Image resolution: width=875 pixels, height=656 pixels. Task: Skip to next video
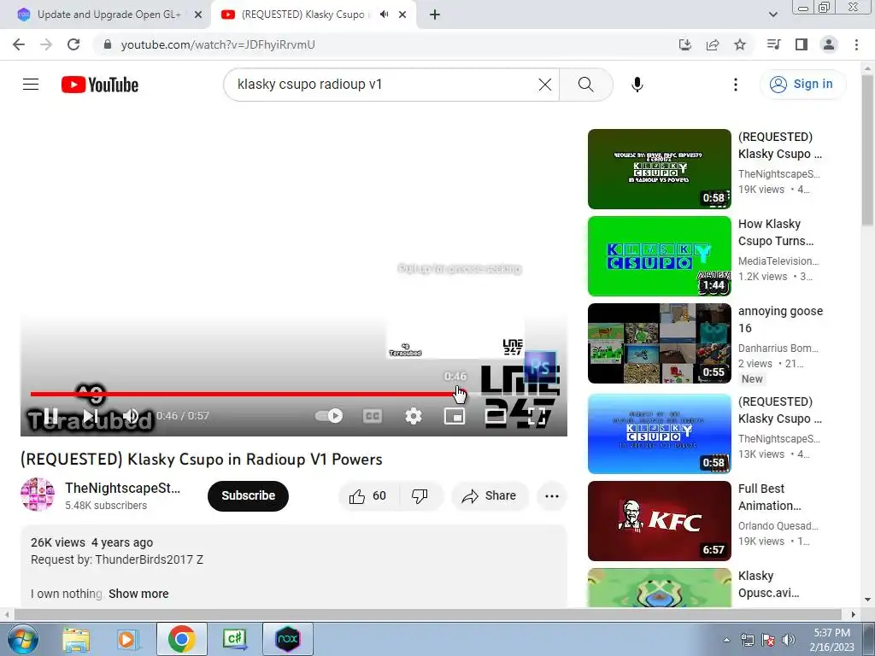tap(91, 416)
